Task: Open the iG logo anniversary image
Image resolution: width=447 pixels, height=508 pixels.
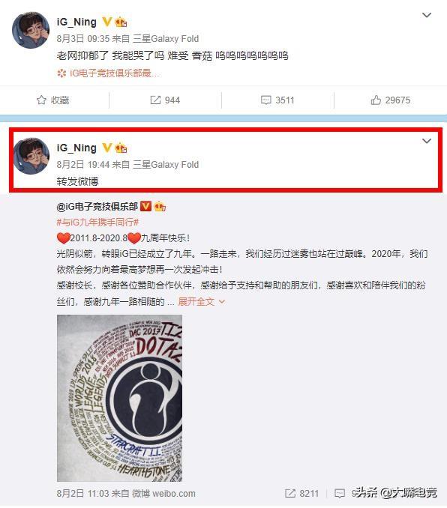Action: (x=120, y=398)
